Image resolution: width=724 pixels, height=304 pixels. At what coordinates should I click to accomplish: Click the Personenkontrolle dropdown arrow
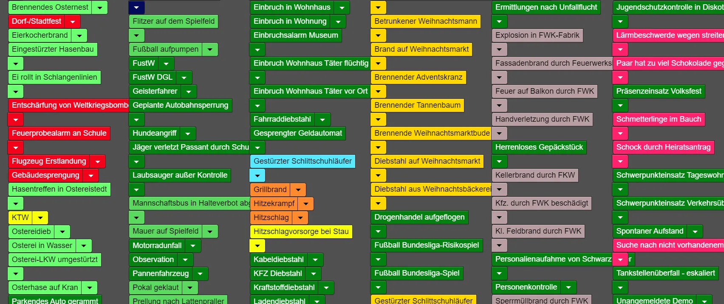[x=568, y=287]
